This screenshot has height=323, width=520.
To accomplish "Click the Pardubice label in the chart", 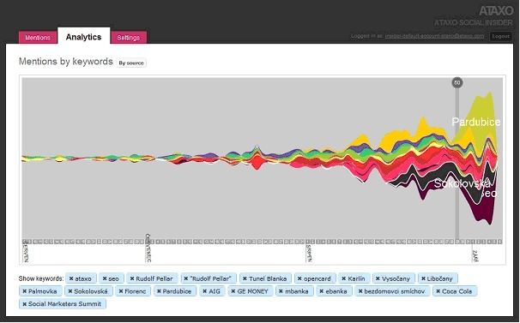I will pos(476,122).
